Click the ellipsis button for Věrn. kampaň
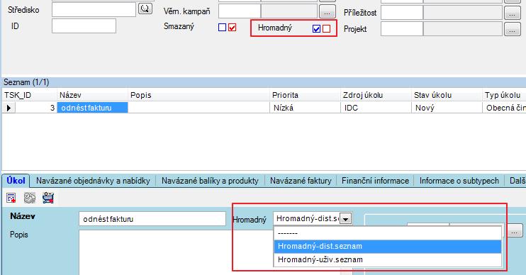 click(x=328, y=12)
